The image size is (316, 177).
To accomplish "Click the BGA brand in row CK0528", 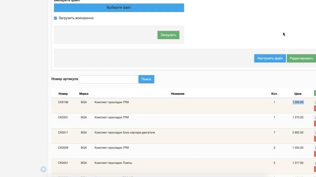I will click(x=84, y=147).
